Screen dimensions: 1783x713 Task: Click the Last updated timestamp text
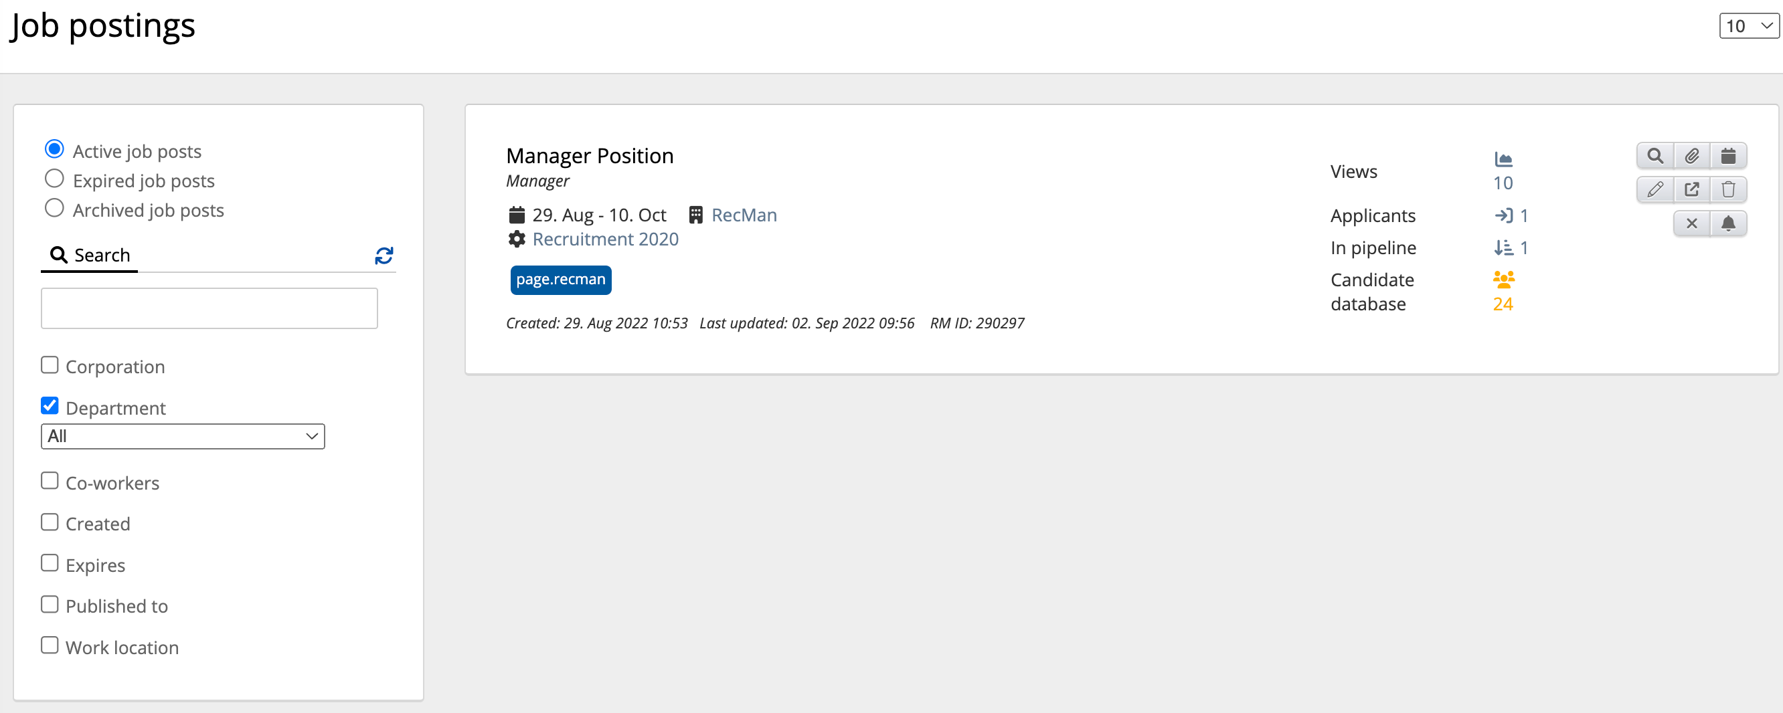click(807, 323)
